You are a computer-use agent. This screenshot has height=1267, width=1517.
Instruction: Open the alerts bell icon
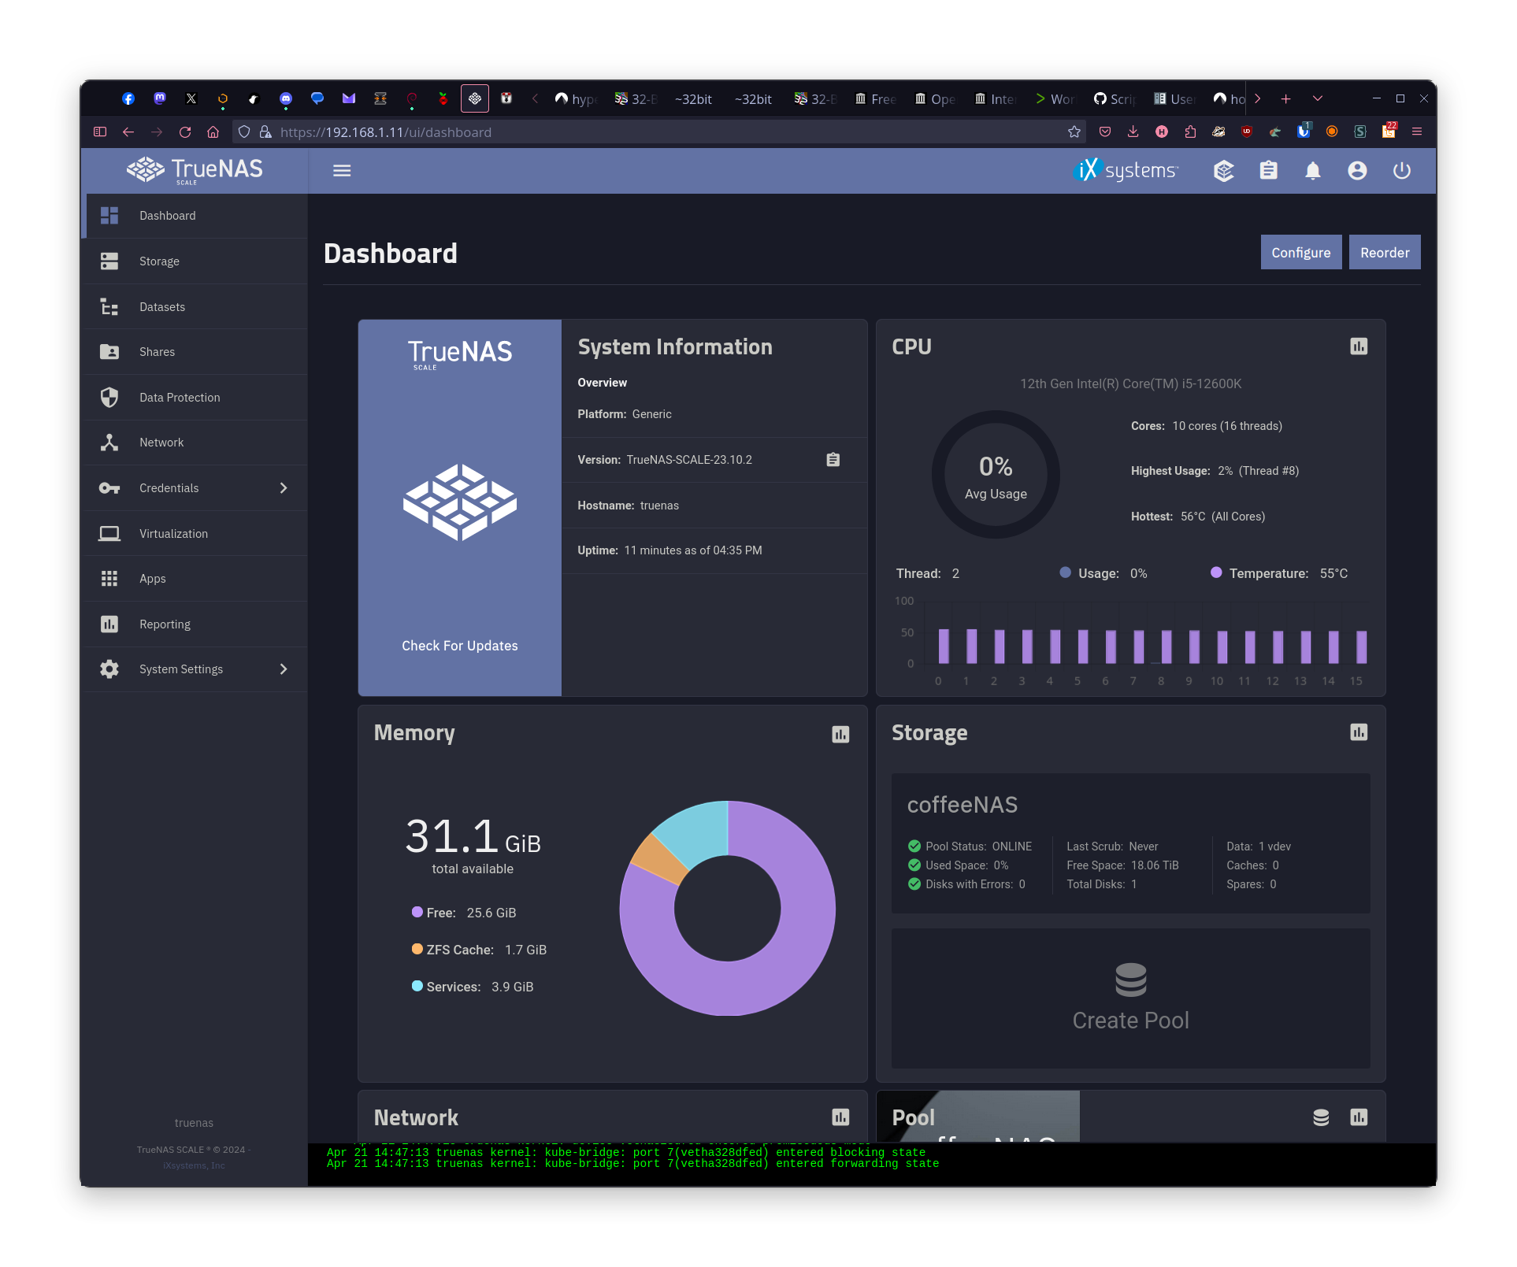click(x=1312, y=171)
